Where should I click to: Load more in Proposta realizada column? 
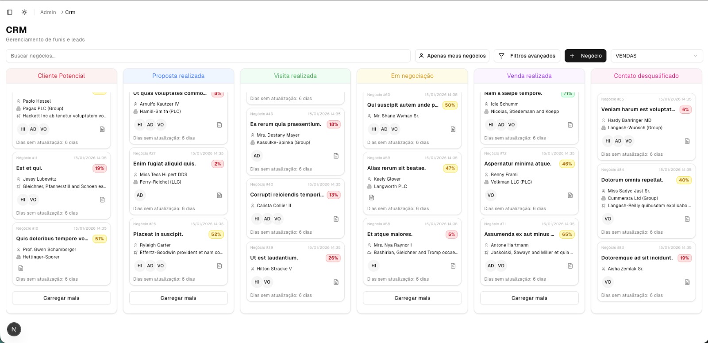(x=178, y=298)
